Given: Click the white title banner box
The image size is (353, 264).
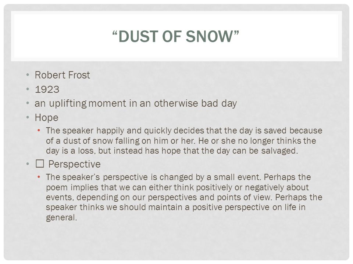Looking at the screenshot, I should click(176, 36).
